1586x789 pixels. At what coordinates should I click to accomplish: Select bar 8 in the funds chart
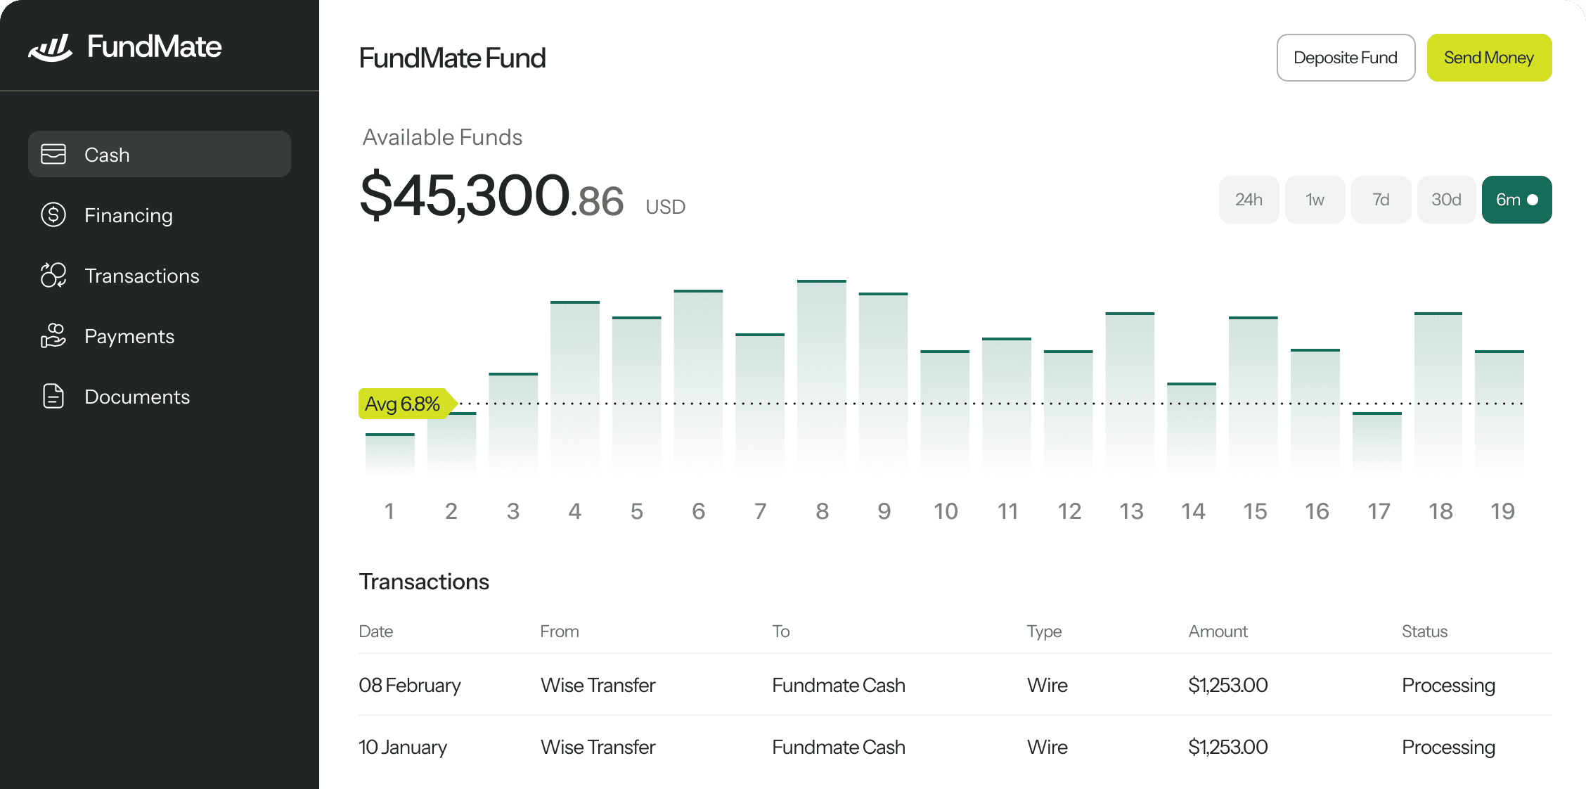pos(822,376)
